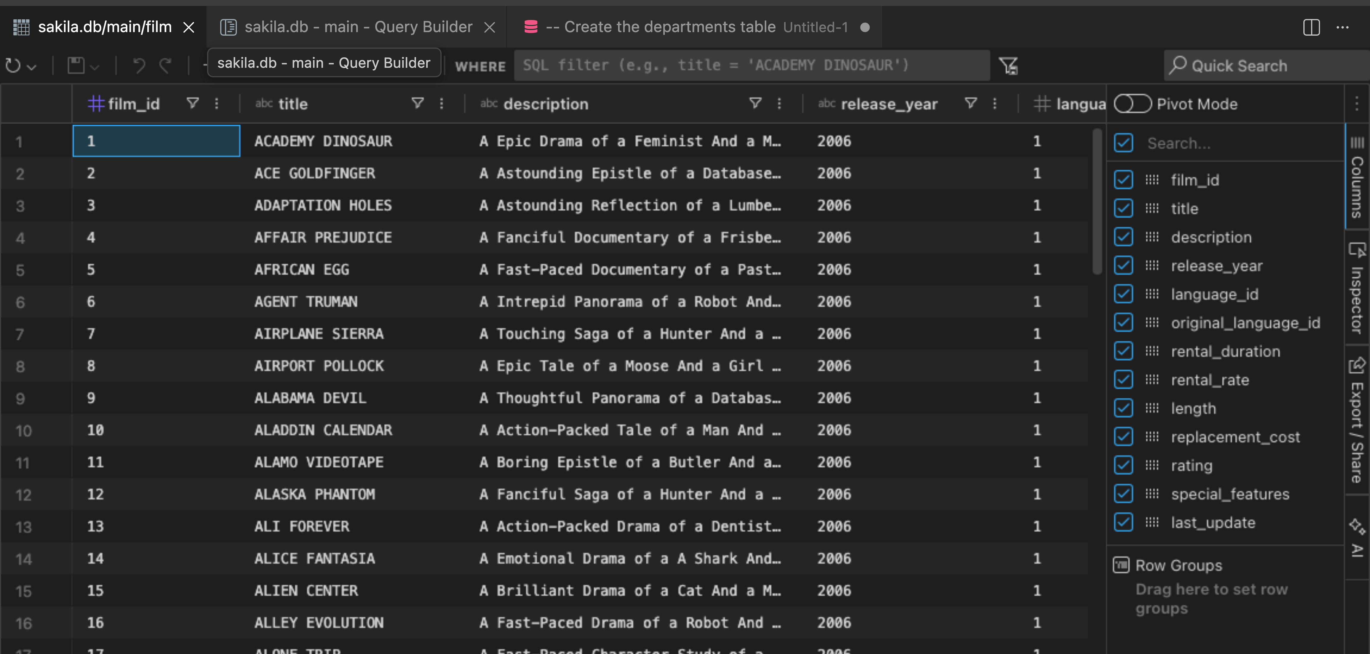Screen dimensions: 1370x654
Task: Refresh the film table data
Action: click(13, 65)
